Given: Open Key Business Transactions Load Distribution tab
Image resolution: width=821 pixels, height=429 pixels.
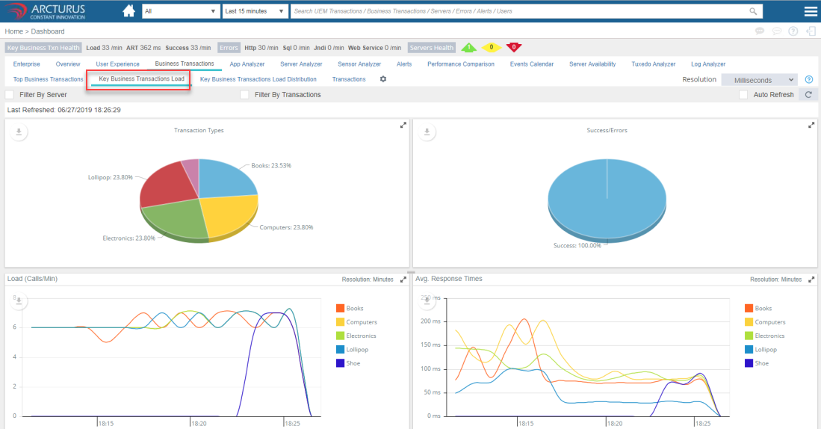Looking at the screenshot, I should 258,79.
